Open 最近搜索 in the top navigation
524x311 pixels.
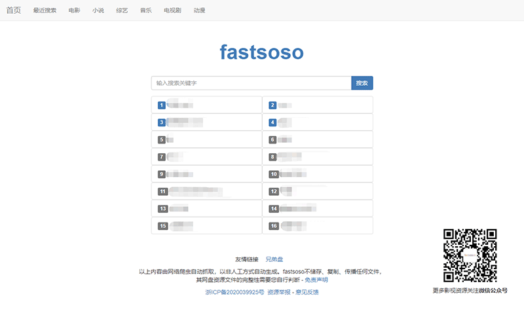click(x=45, y=10)
